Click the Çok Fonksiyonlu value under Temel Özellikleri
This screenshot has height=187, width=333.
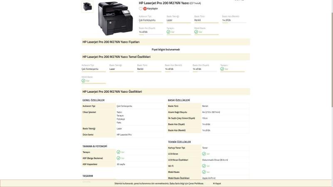(90, 69)
